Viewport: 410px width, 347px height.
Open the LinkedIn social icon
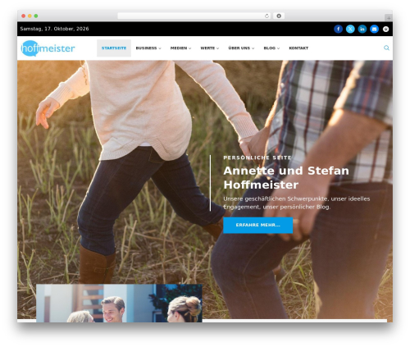click(x=362, y=29)
